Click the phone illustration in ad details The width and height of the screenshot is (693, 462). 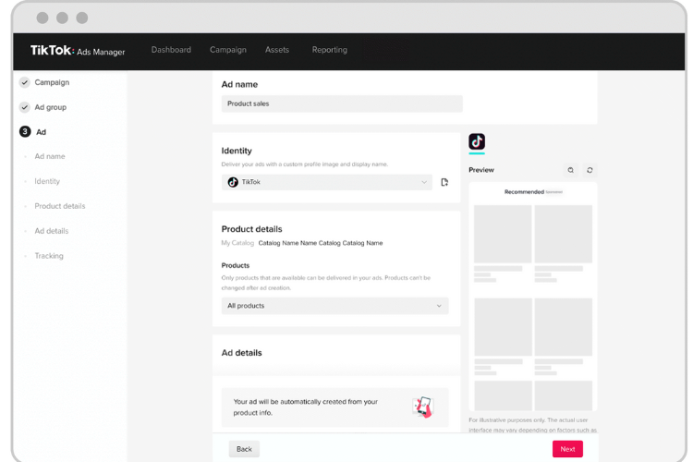[423, 407]
